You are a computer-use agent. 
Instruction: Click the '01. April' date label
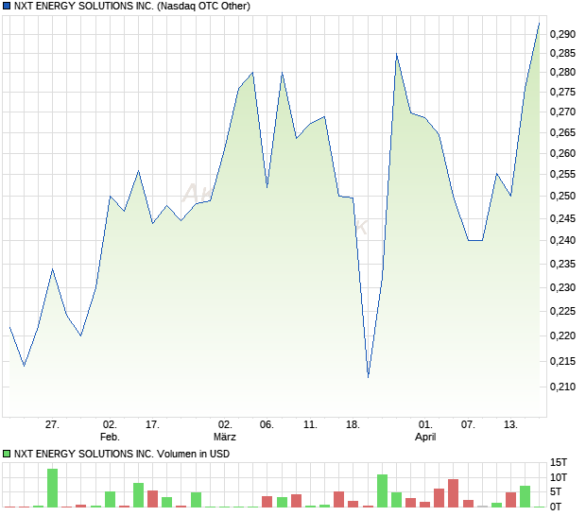(x=425, y=431)
